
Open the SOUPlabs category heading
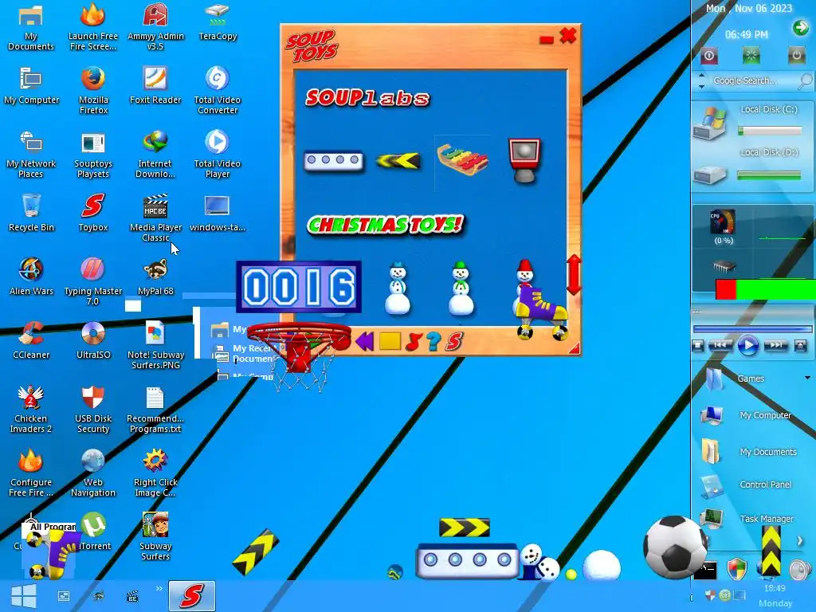coord(367,98)
